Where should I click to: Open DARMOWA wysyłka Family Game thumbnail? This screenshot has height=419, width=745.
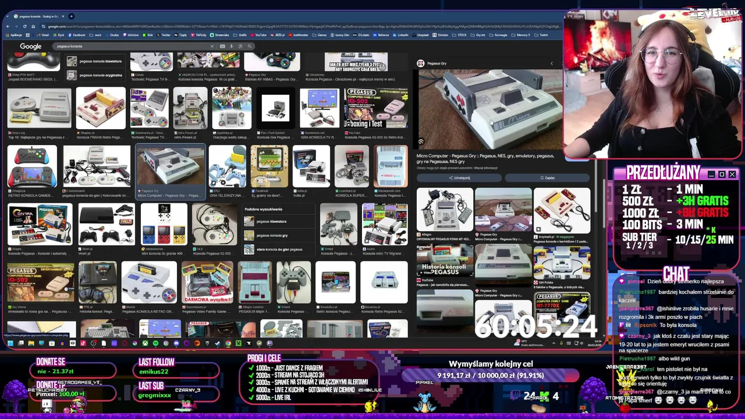coord(207,282)
